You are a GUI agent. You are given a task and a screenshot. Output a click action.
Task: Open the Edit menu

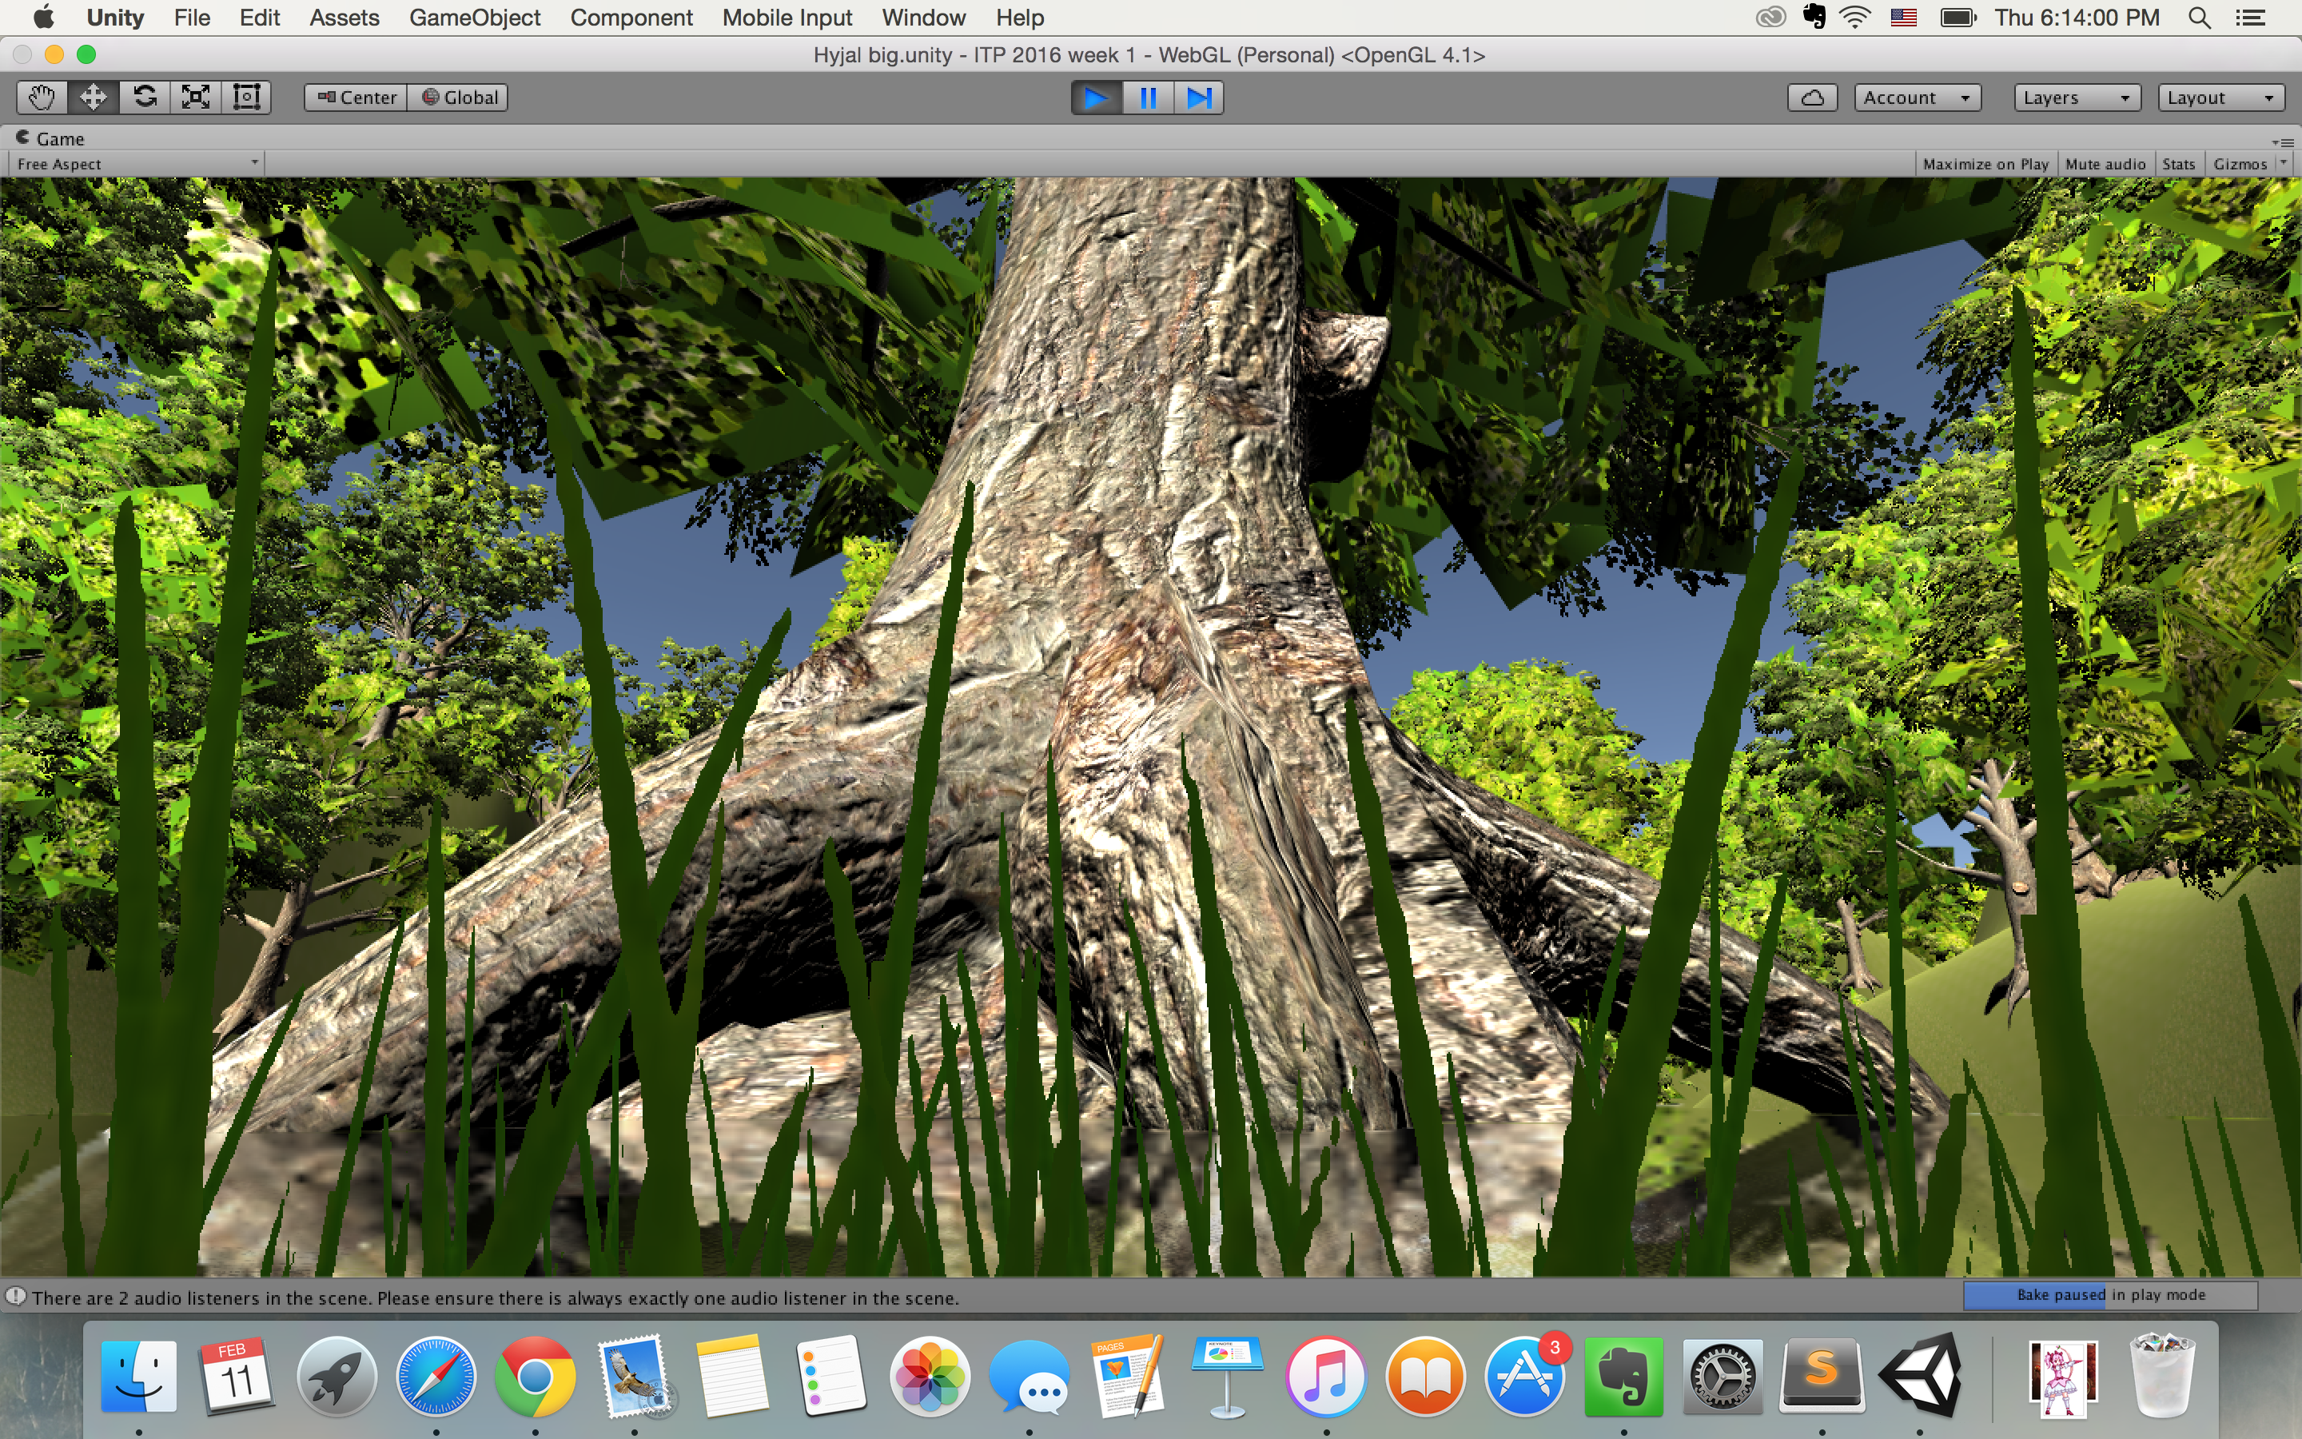click(x=260, y=17)
